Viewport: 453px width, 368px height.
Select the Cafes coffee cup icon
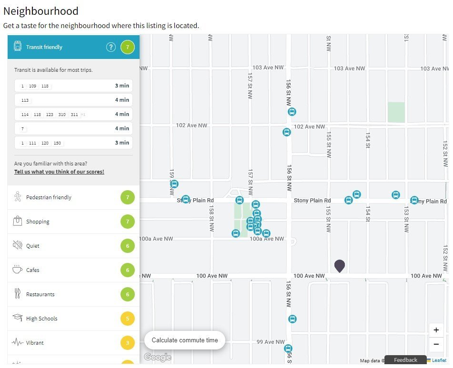(17, 270)
